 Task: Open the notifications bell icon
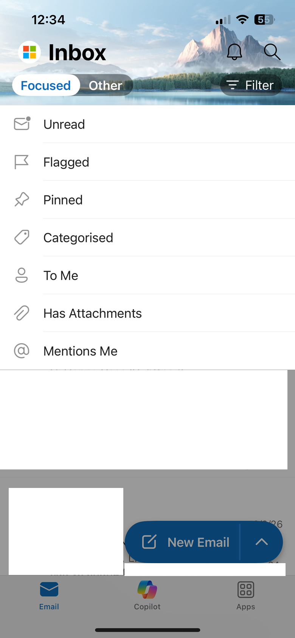tap(234, 52)
